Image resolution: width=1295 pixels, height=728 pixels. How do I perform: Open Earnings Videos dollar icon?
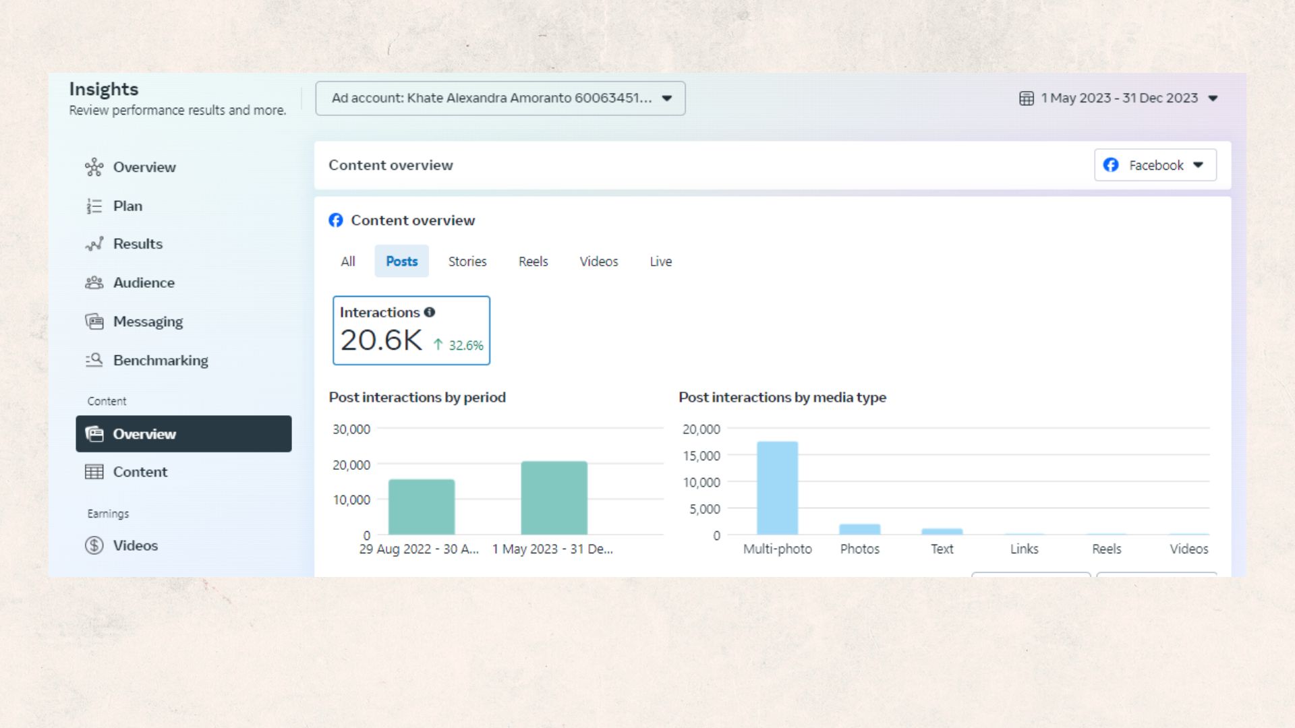coord(94,545)
